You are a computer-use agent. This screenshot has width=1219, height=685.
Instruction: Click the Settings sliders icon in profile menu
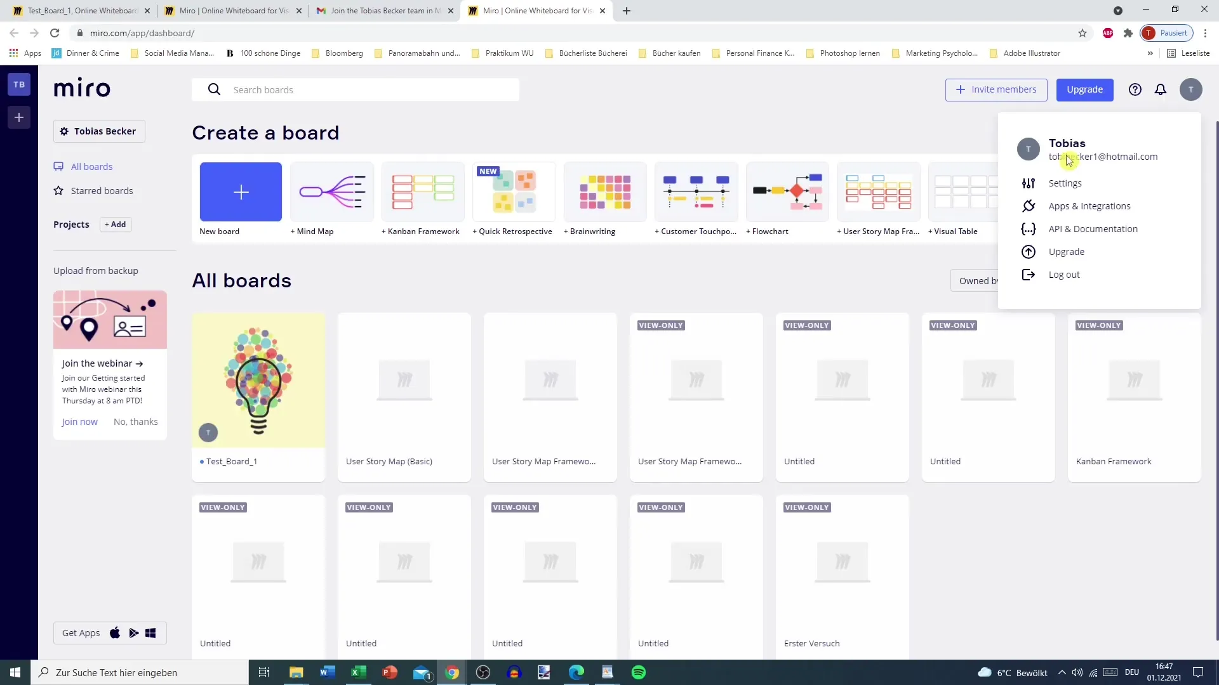[1029, 183]
